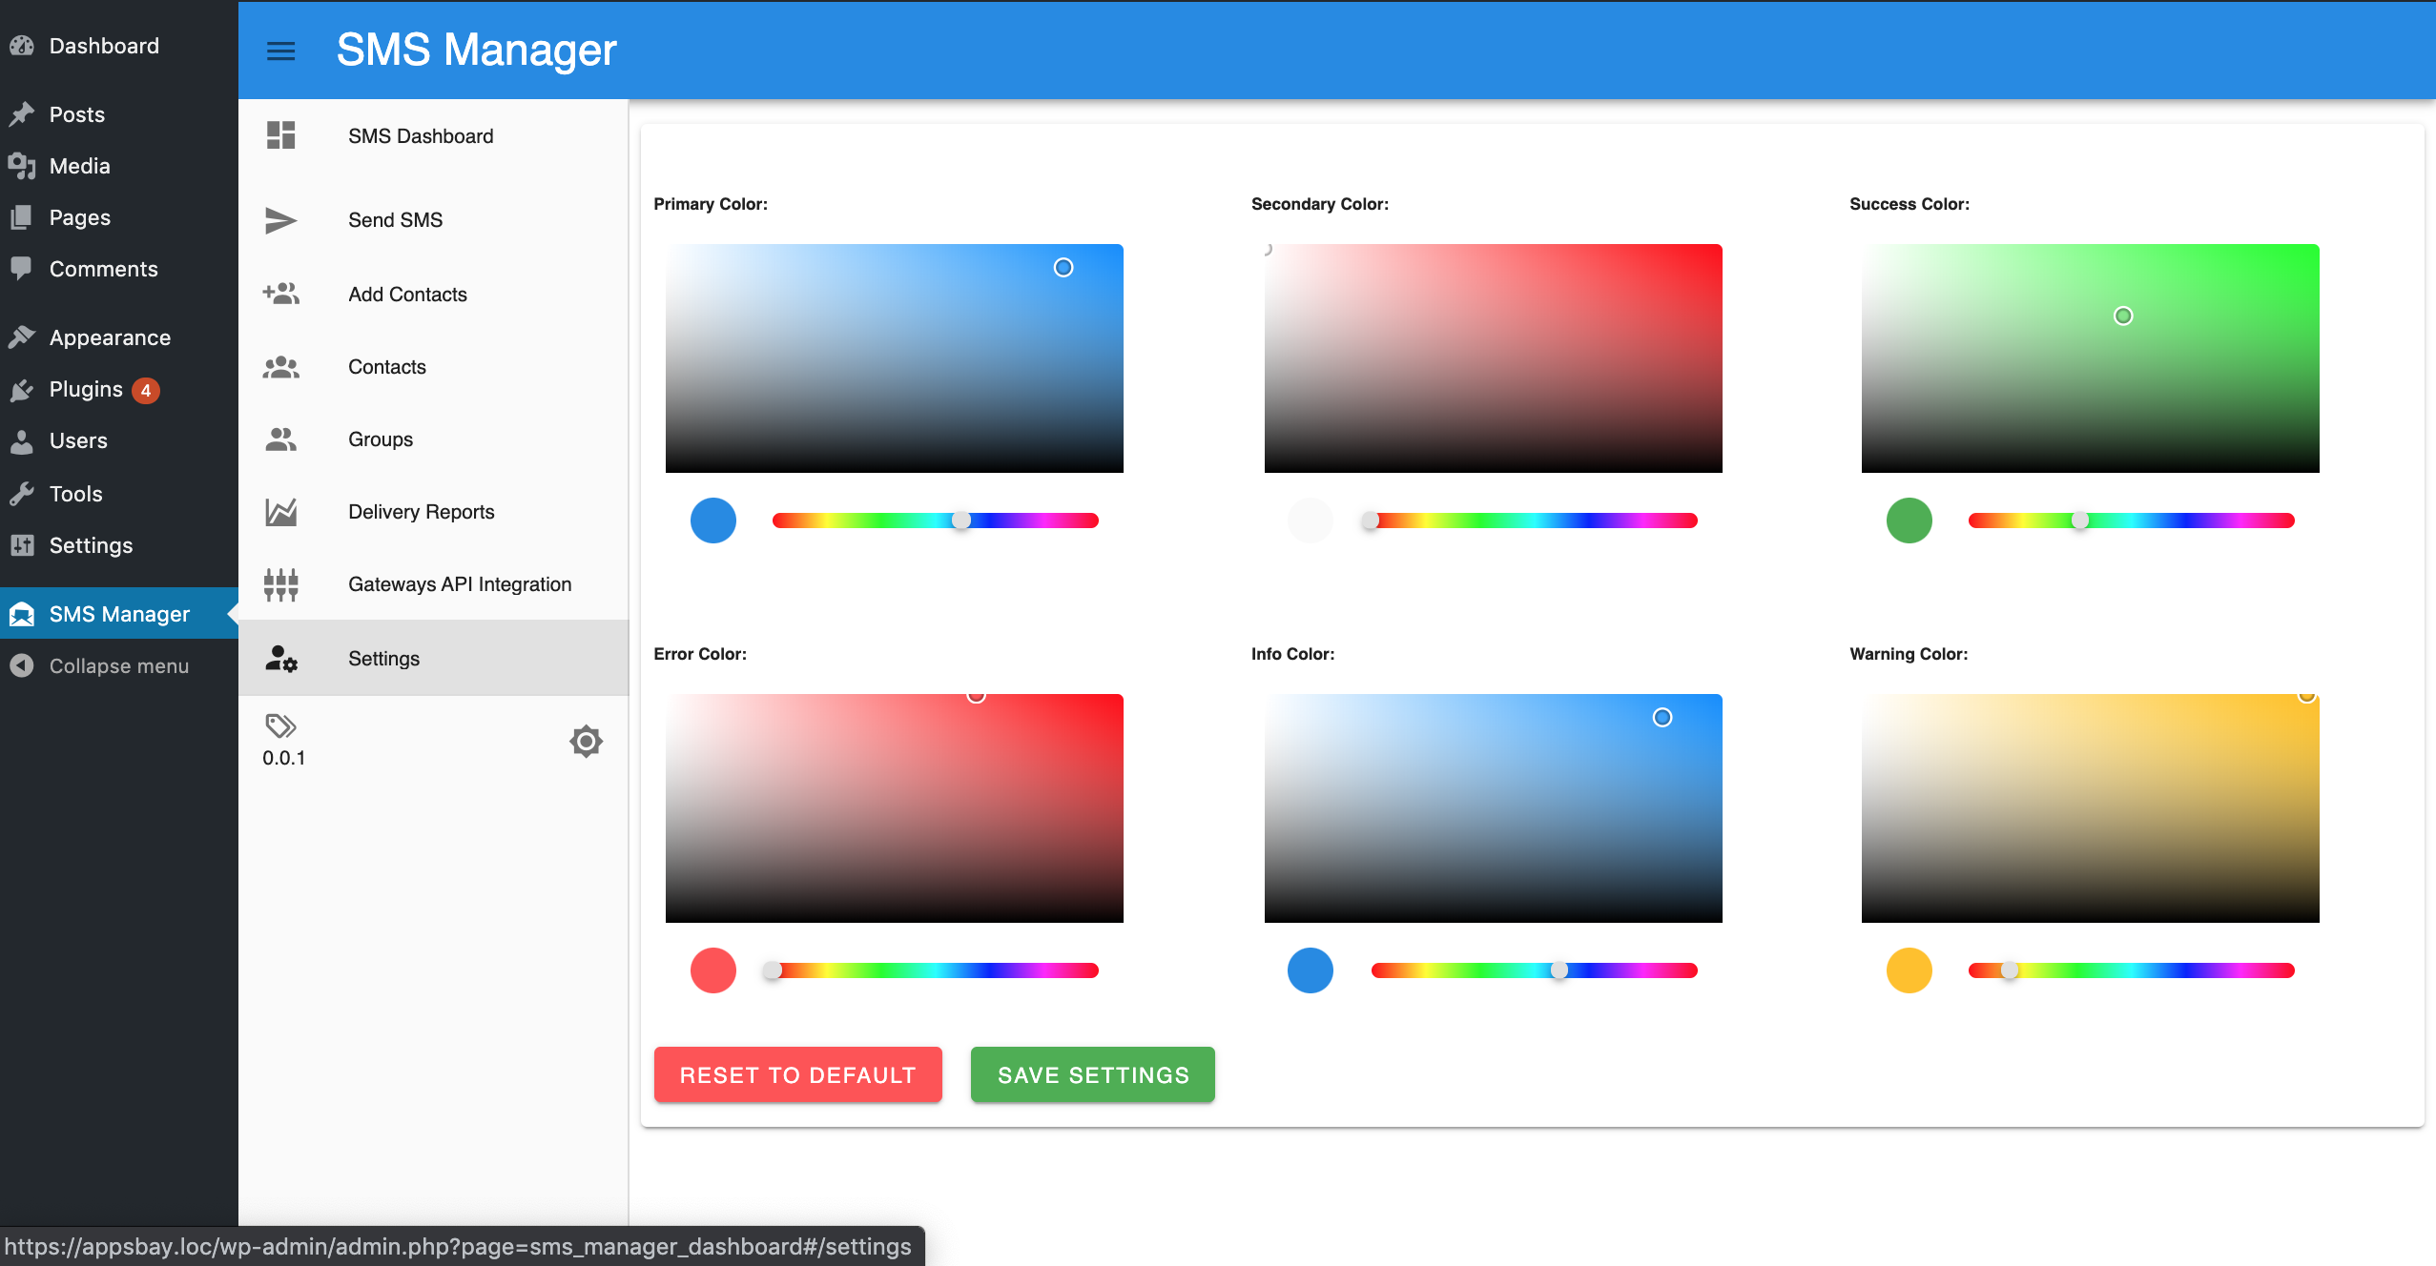Click the Collapse menu link
Viewport: 2436px width, 1266px height.
click(x=119, y=665)
